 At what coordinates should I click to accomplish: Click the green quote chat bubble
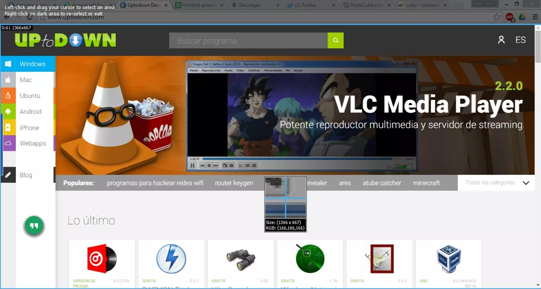(34, 226)
